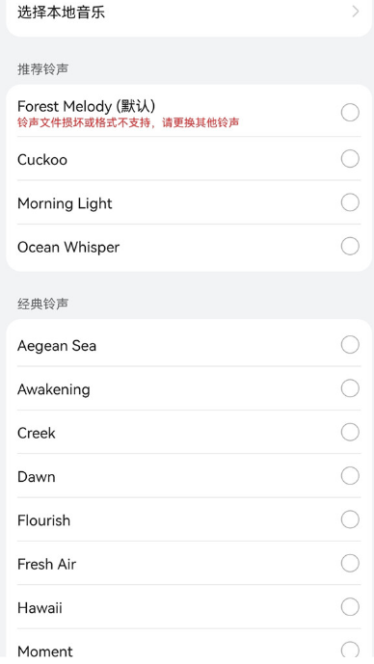
Task: Select Aegean Sea radio button
Action: [350, 345]
